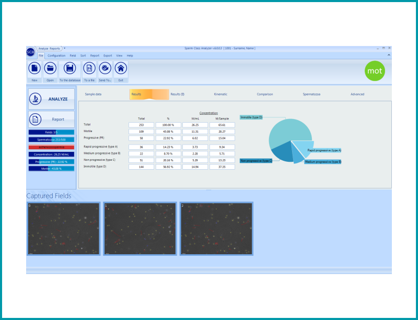Save results To the database icon
This screenshot has width=418, height=320.
pyautogui.click(x=69, y=68)
